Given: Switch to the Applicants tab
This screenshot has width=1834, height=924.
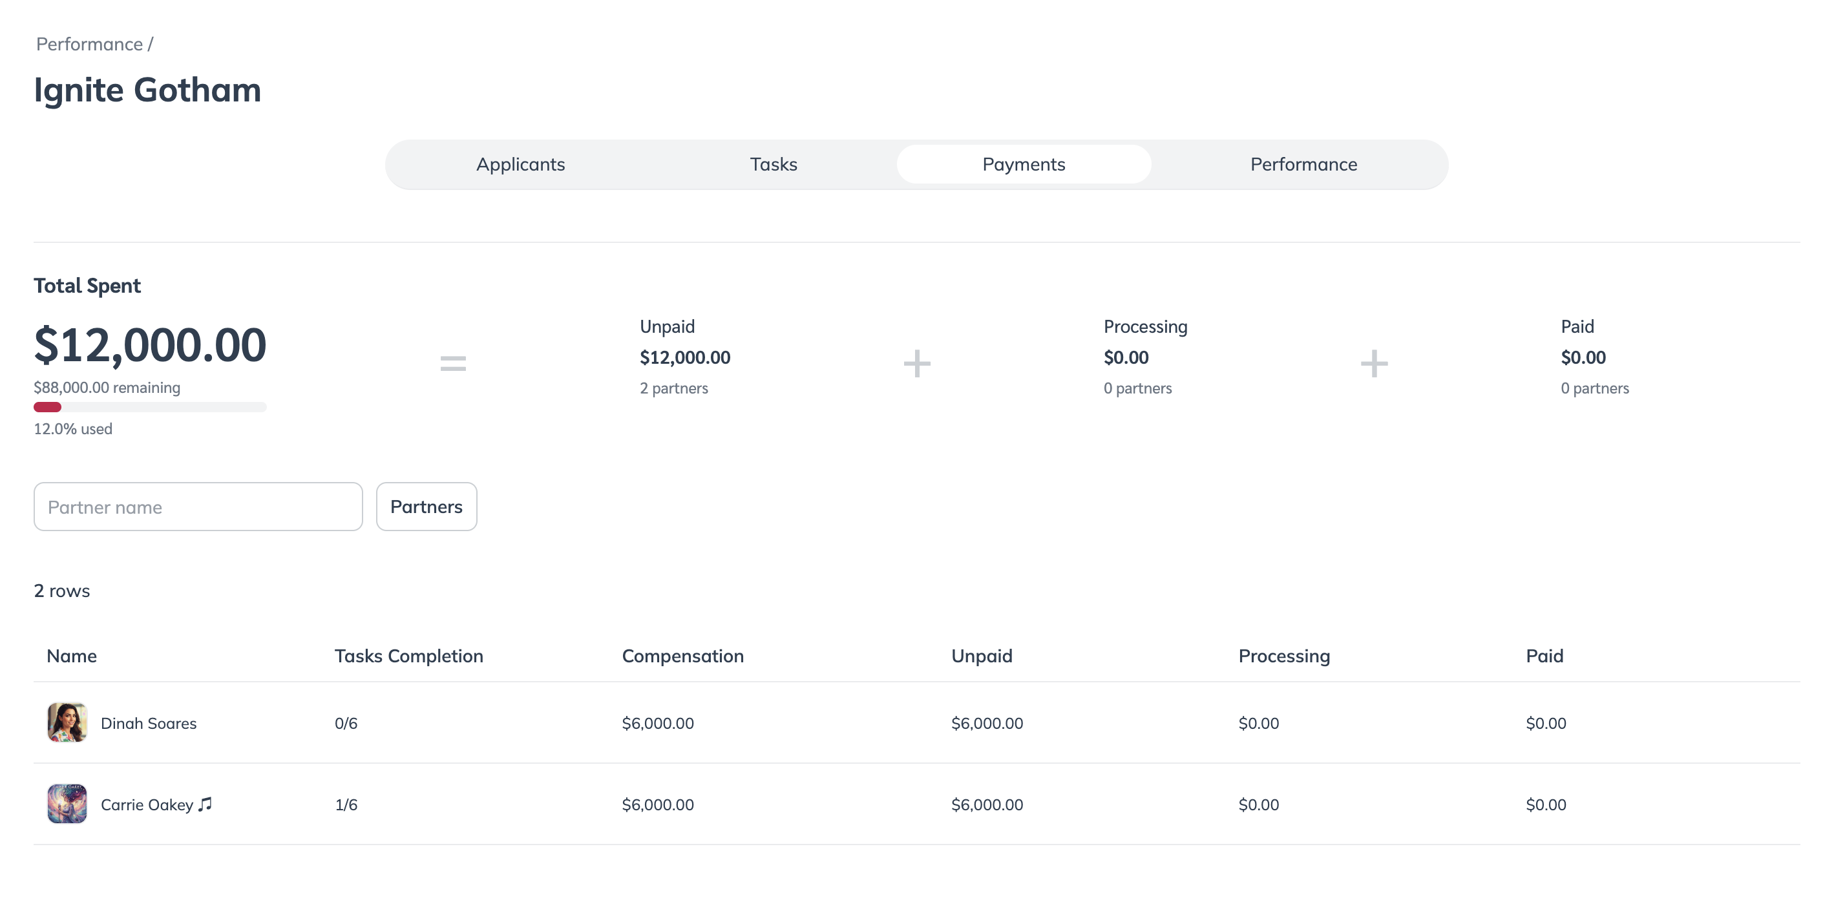Looking at the screenshot, I should pyautogui.click(x=520, y=164).
